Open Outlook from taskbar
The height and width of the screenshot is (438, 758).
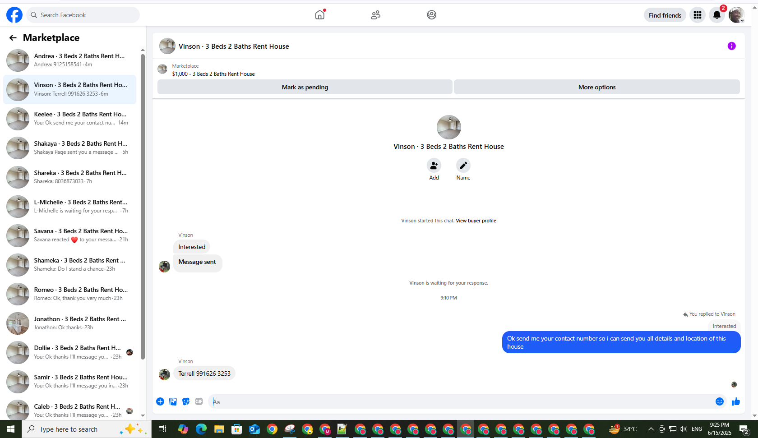pyautogui.click(x=254, y=429)
